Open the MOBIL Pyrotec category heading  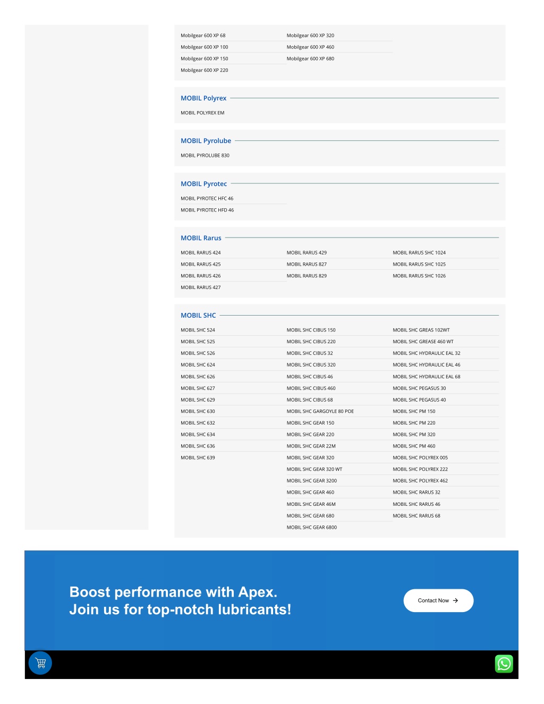pyautogui.click(x=203, y=184)
